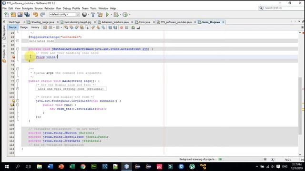Click the Find Next Occurrence icon
The image size is (305, 171).
click(76, 28)
